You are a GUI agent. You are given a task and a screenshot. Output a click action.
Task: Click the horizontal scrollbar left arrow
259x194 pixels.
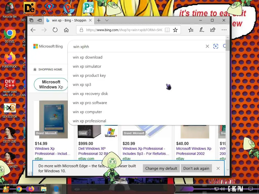pos(29,174)
